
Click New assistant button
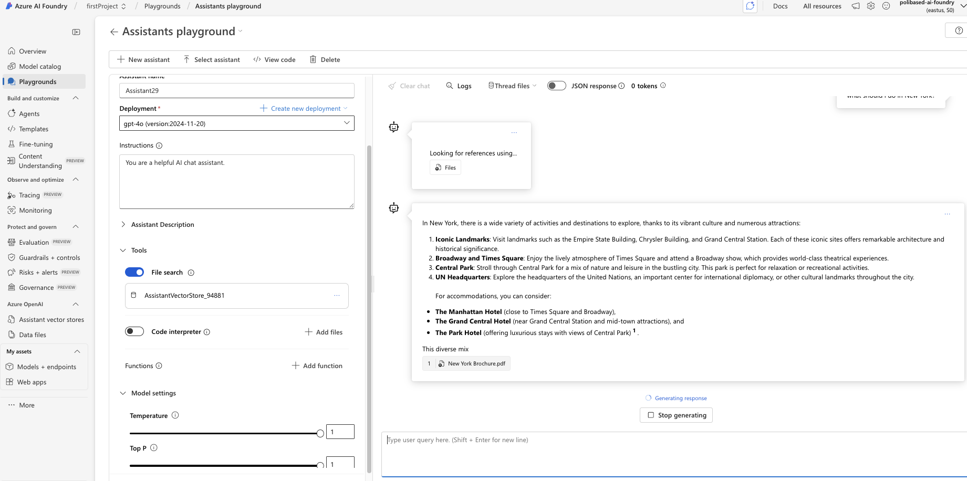point(143,60)
